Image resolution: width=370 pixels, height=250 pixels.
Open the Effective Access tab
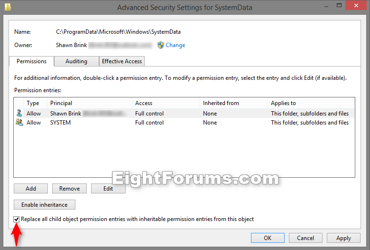[122, 61]
